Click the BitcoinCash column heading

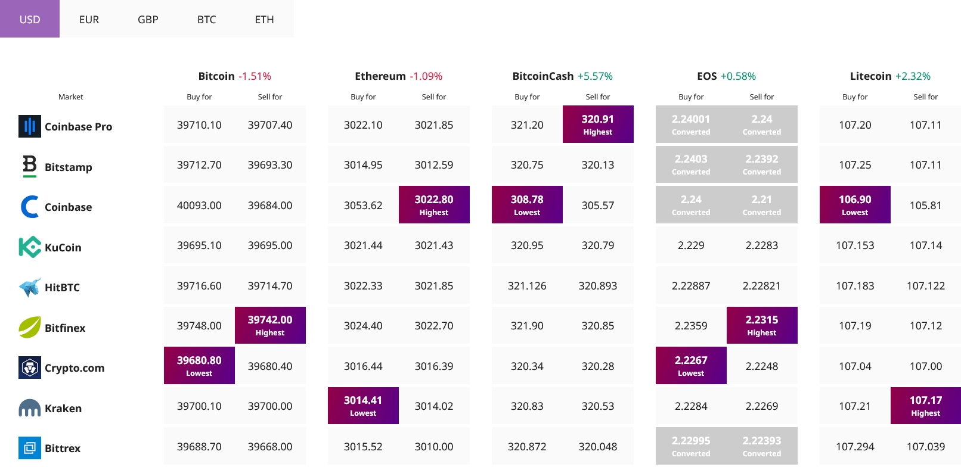[x=543, y=76]
